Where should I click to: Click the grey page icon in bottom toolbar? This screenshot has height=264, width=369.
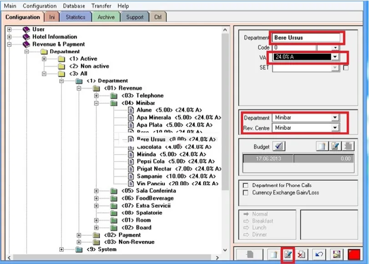pyautogui.click(x=250, y=254)
